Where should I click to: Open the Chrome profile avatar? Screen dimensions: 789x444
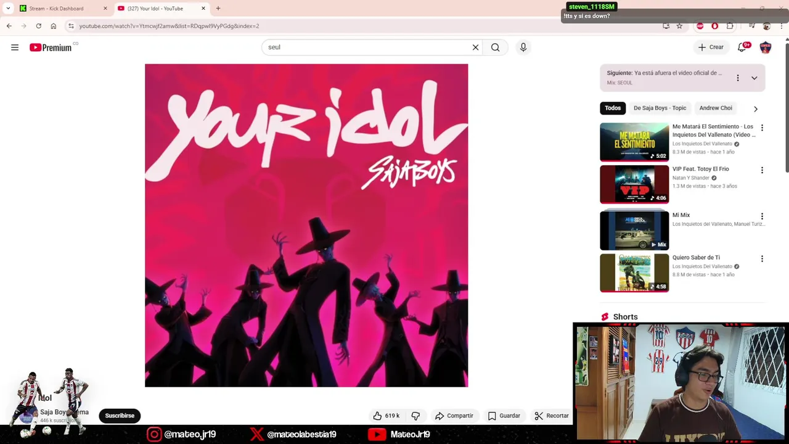click(x=766, y=26)
